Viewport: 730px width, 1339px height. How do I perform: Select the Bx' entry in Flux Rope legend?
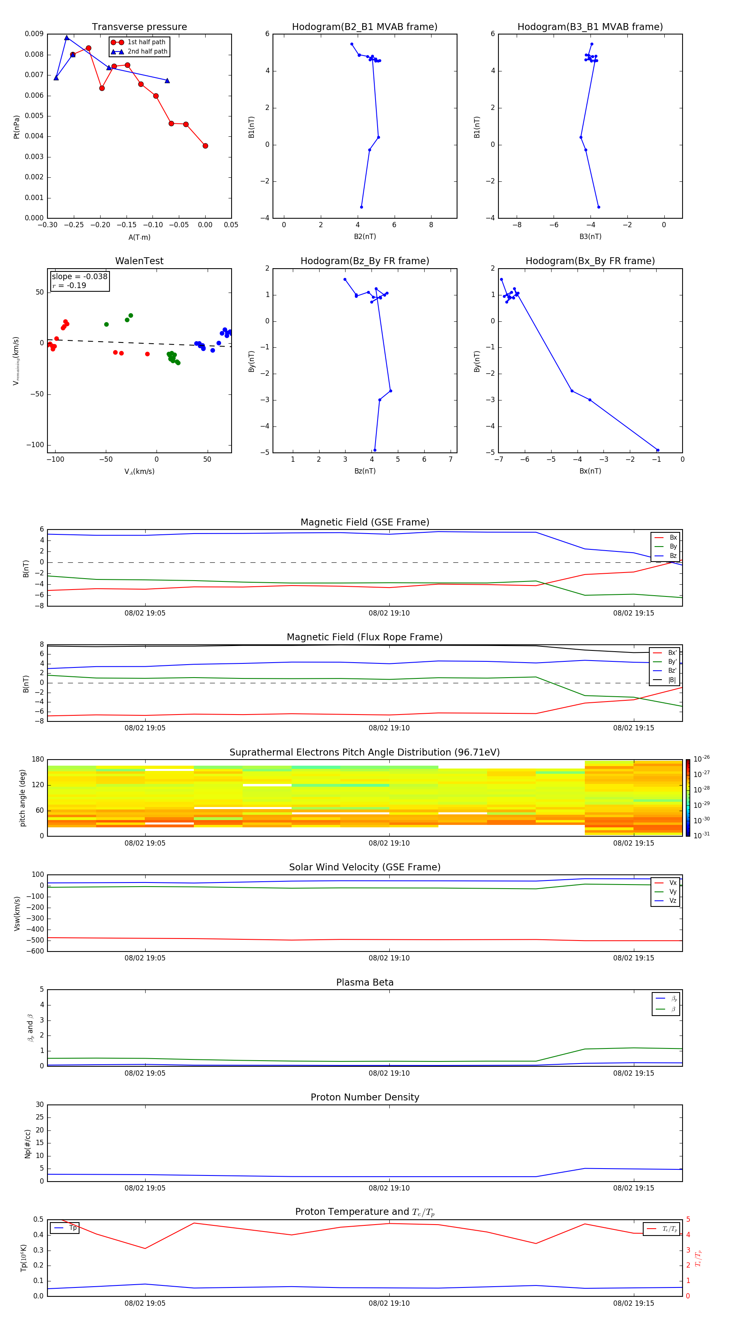665,653
